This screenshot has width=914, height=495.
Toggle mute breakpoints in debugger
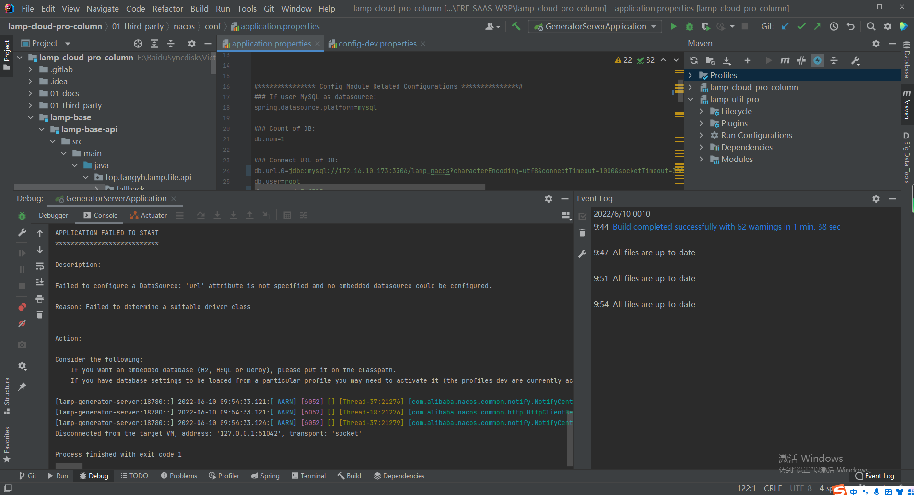[x=22, y=323]
